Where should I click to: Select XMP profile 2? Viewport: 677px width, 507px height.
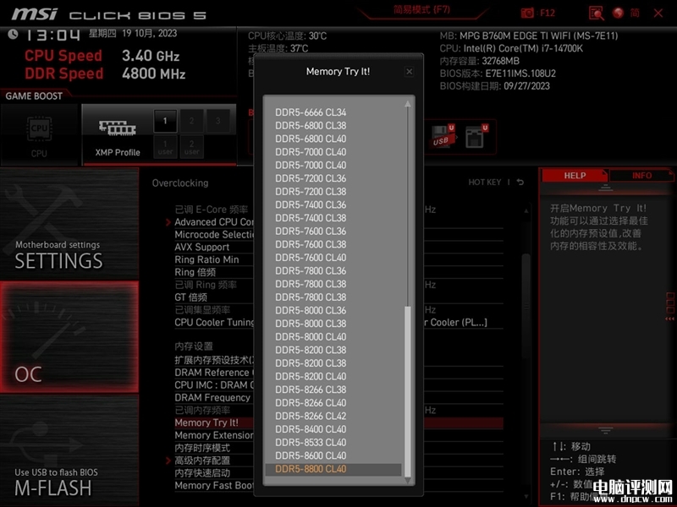[x=191, y=121]
